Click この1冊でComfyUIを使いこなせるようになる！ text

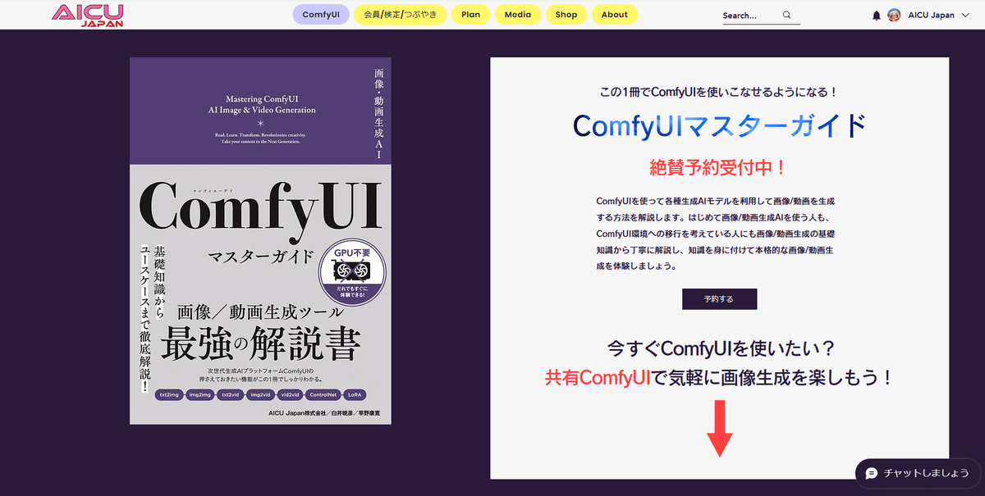(x=719, y=93)
